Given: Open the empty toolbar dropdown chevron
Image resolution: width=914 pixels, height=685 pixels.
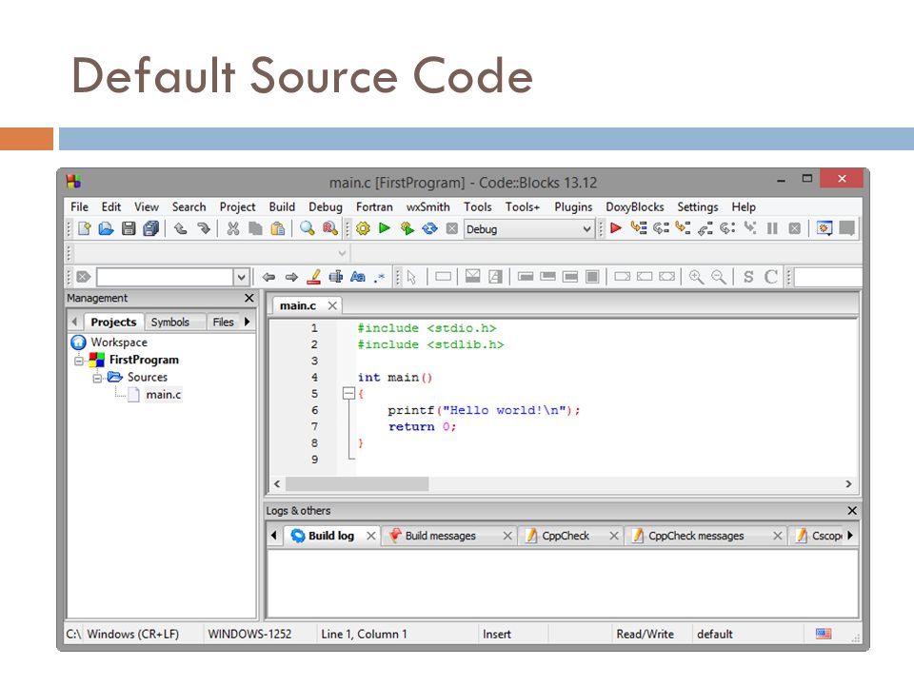Looking at the screenshot, I should click(342, 253).
